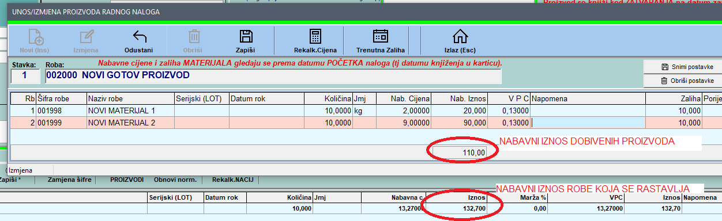Click Rb column header
Viewport: 722px width, 221px height.
tap(23, 99)
